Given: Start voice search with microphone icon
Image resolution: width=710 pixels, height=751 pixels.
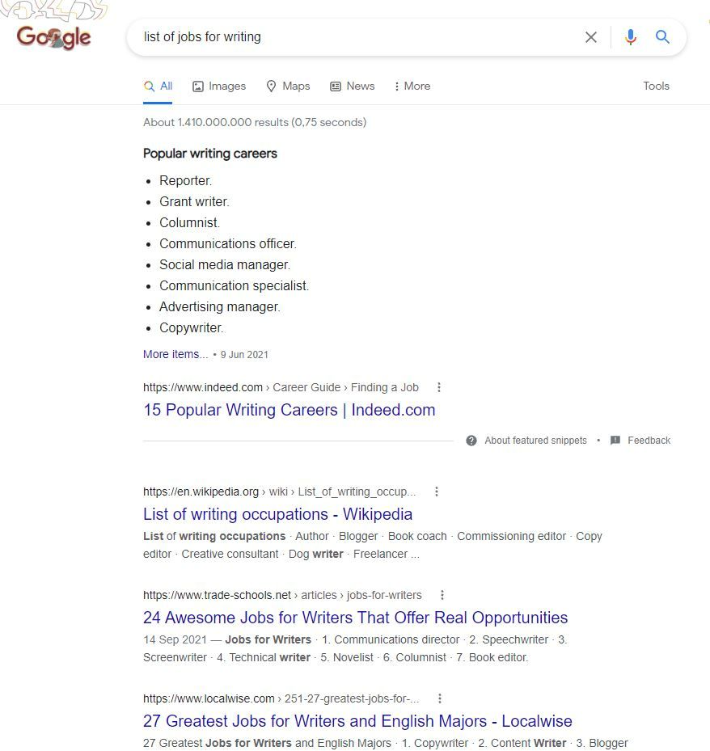Looking at the screenshot, I should tap(631, 37).
